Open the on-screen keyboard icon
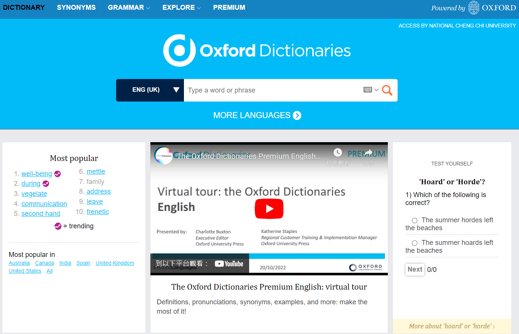Image resolution: width=519 pixels, height=334 pixels. coord(368,90)
